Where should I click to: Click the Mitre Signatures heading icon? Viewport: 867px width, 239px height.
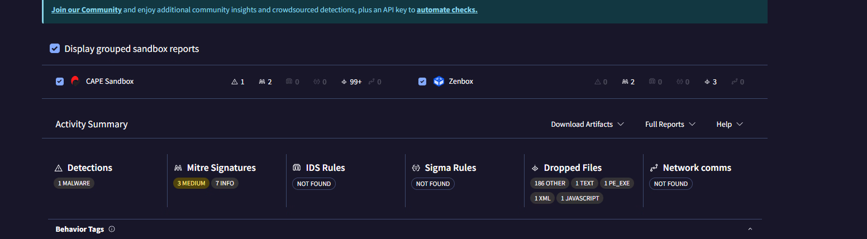178,168
